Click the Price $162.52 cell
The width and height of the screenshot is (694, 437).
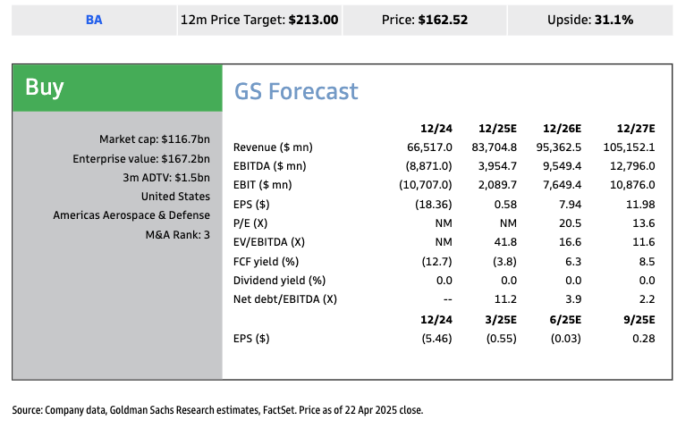425,20
